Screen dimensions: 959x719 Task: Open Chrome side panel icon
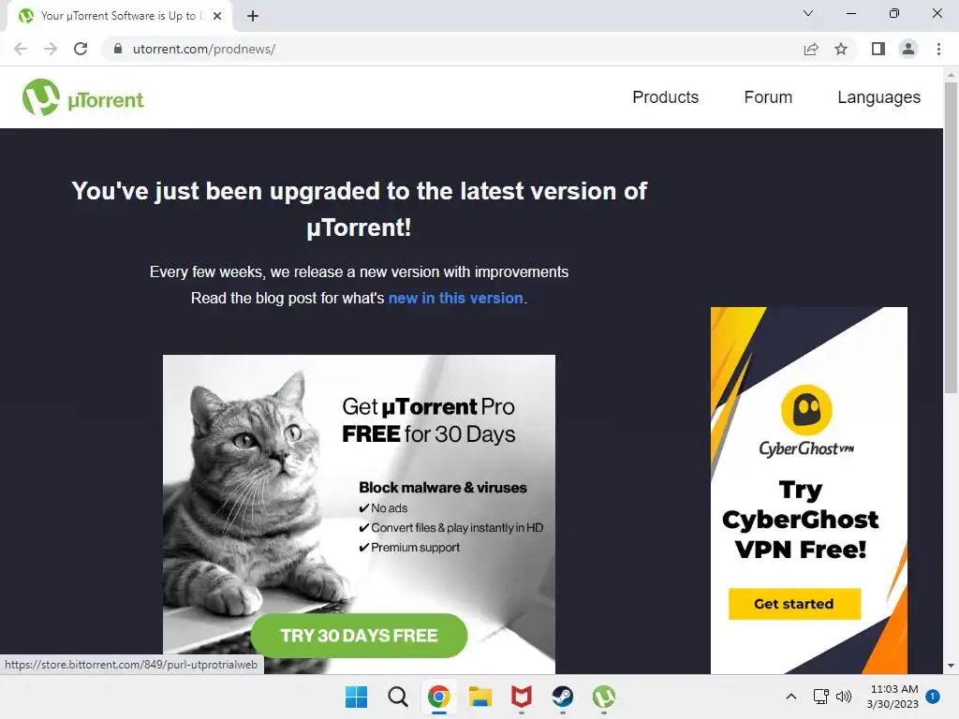(878, 49)
